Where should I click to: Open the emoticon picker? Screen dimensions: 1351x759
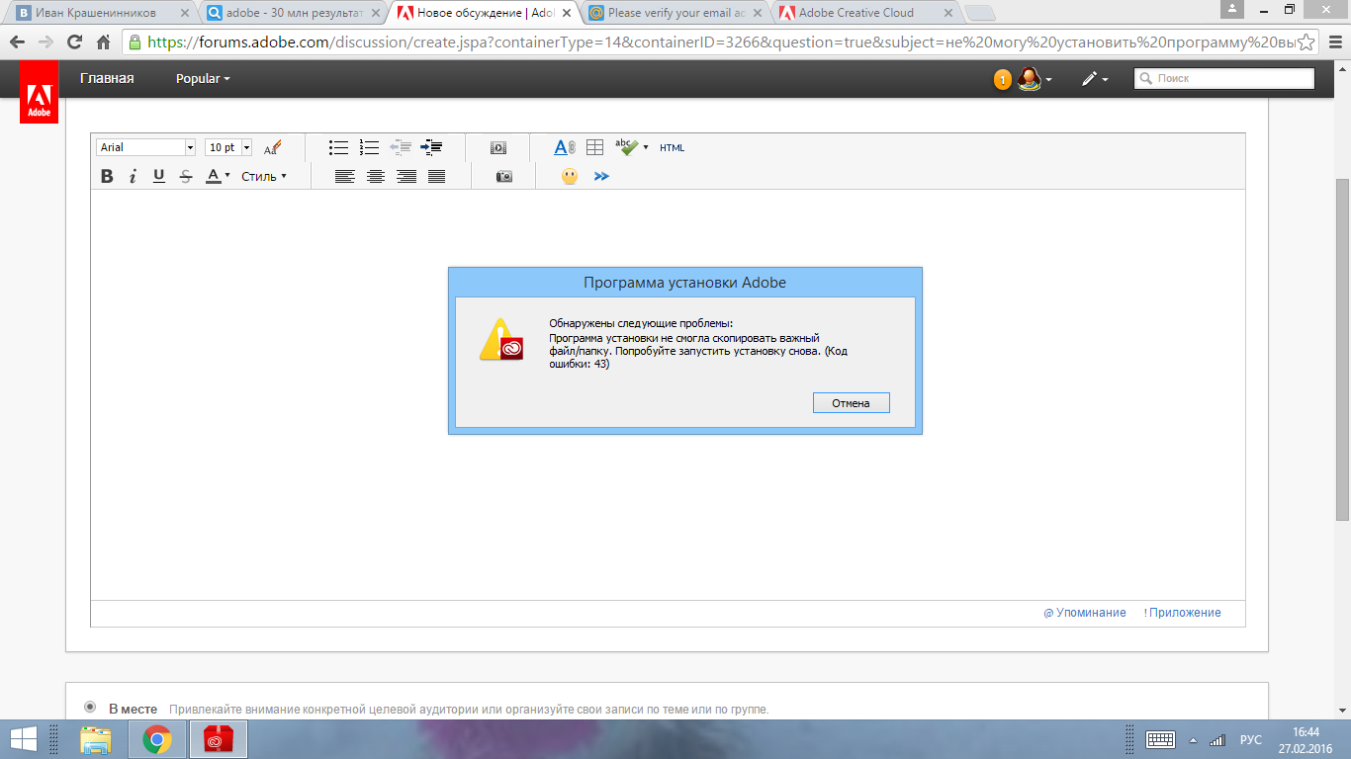(x=570, y=176)
